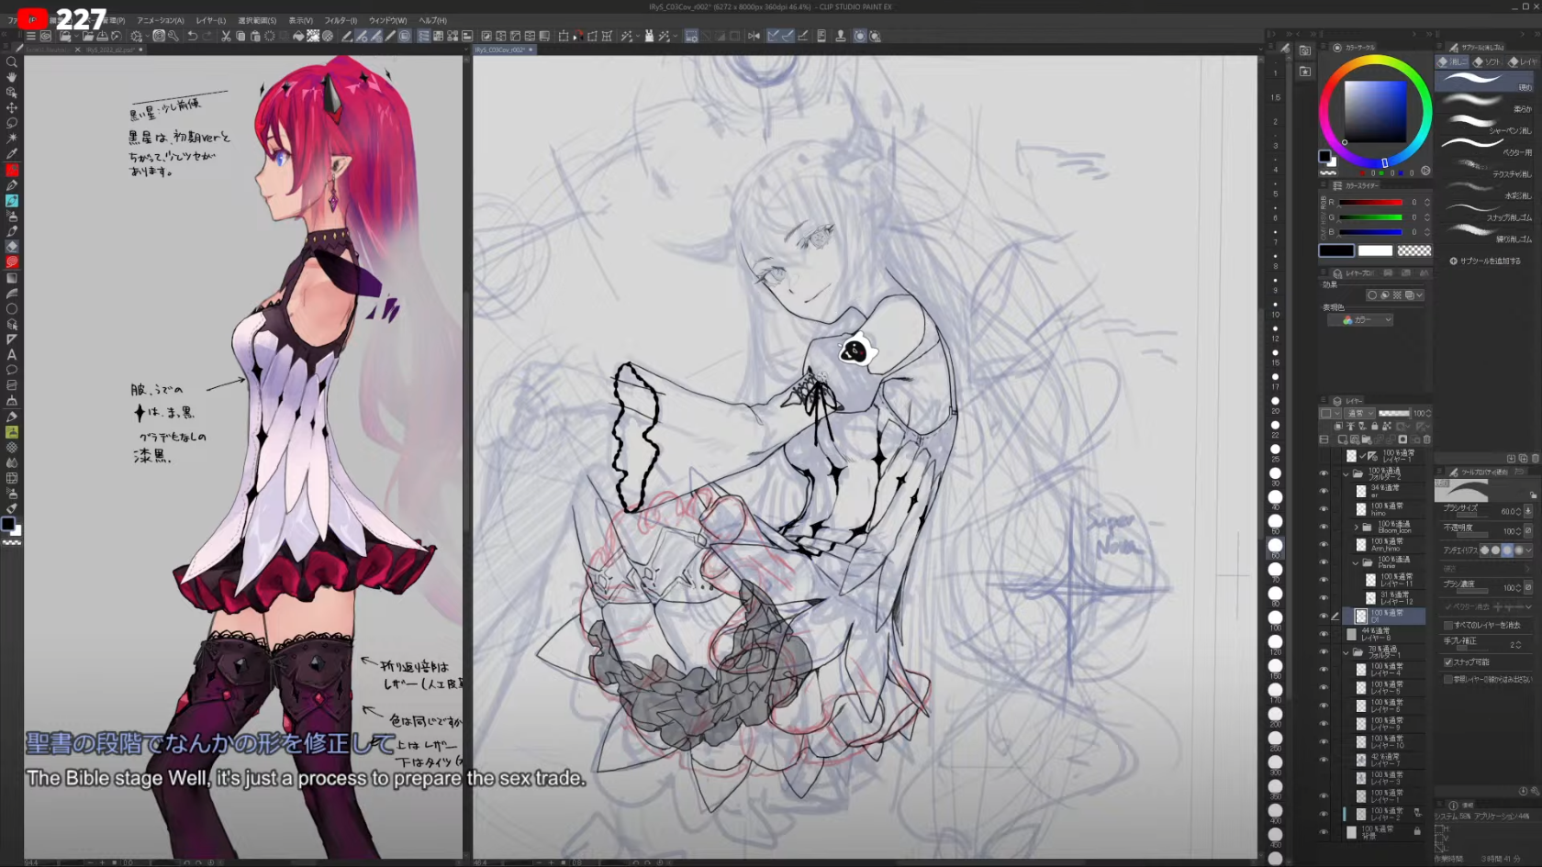The width and height of the screenshot is (1542, 867).
Task: Collapse フォルダー 1 folder
Action: pyautogui.click(x=1346, y=652)
